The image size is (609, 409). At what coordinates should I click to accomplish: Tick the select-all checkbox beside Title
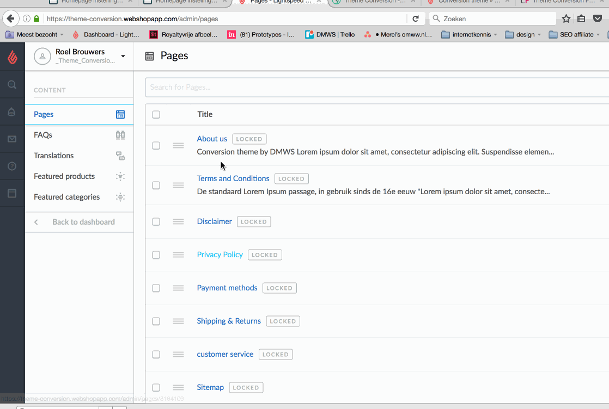point(156,114)
